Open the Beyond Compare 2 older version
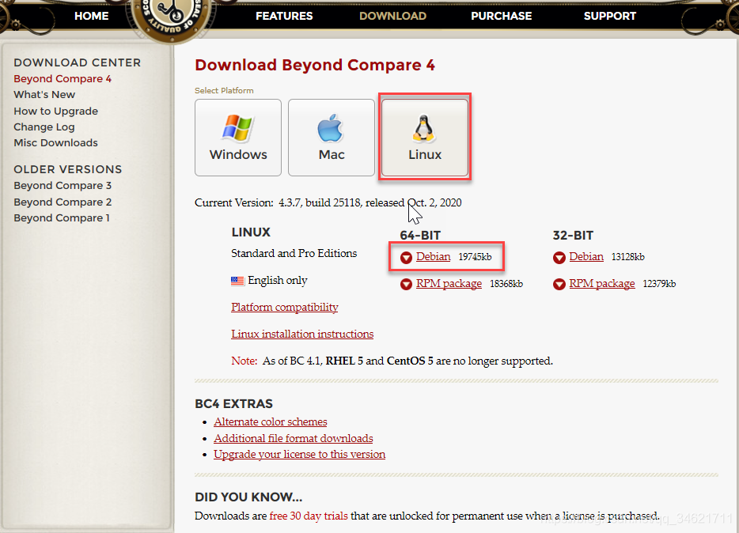 point(63,202)
